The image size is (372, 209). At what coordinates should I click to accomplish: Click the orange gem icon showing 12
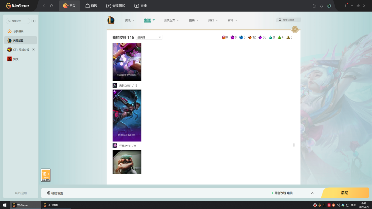pyautogui.click(x=250, y=37)
